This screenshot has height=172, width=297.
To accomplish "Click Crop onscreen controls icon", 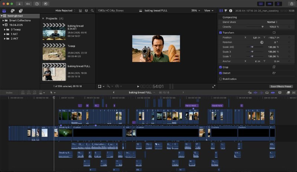I will (274, 67).
